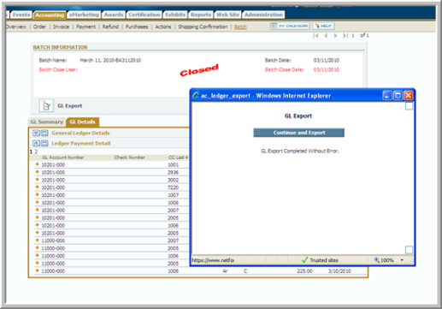This screenshot has height=309, width=442.
Task: Open the My Calendar toolbar button
Action: (x=290, y=26)
